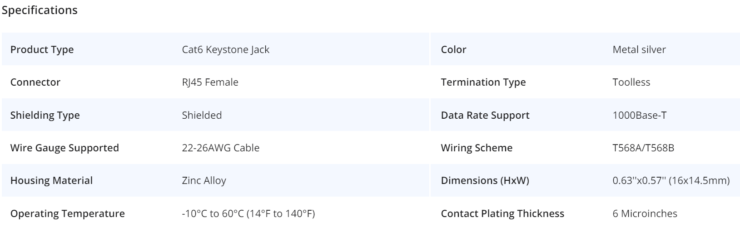This screenshot has width=740, height=227.
Task: Select the 1000Base-T data rate value
Action: 639,115
